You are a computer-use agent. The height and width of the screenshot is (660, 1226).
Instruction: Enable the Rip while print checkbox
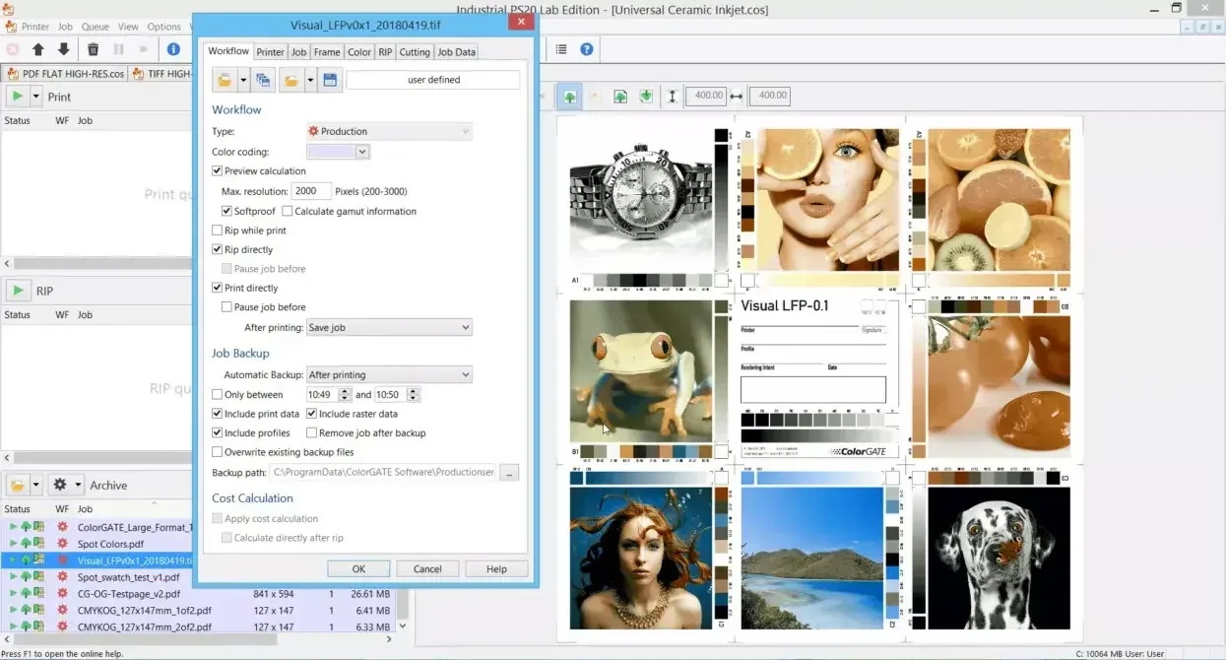click(218, 231)
